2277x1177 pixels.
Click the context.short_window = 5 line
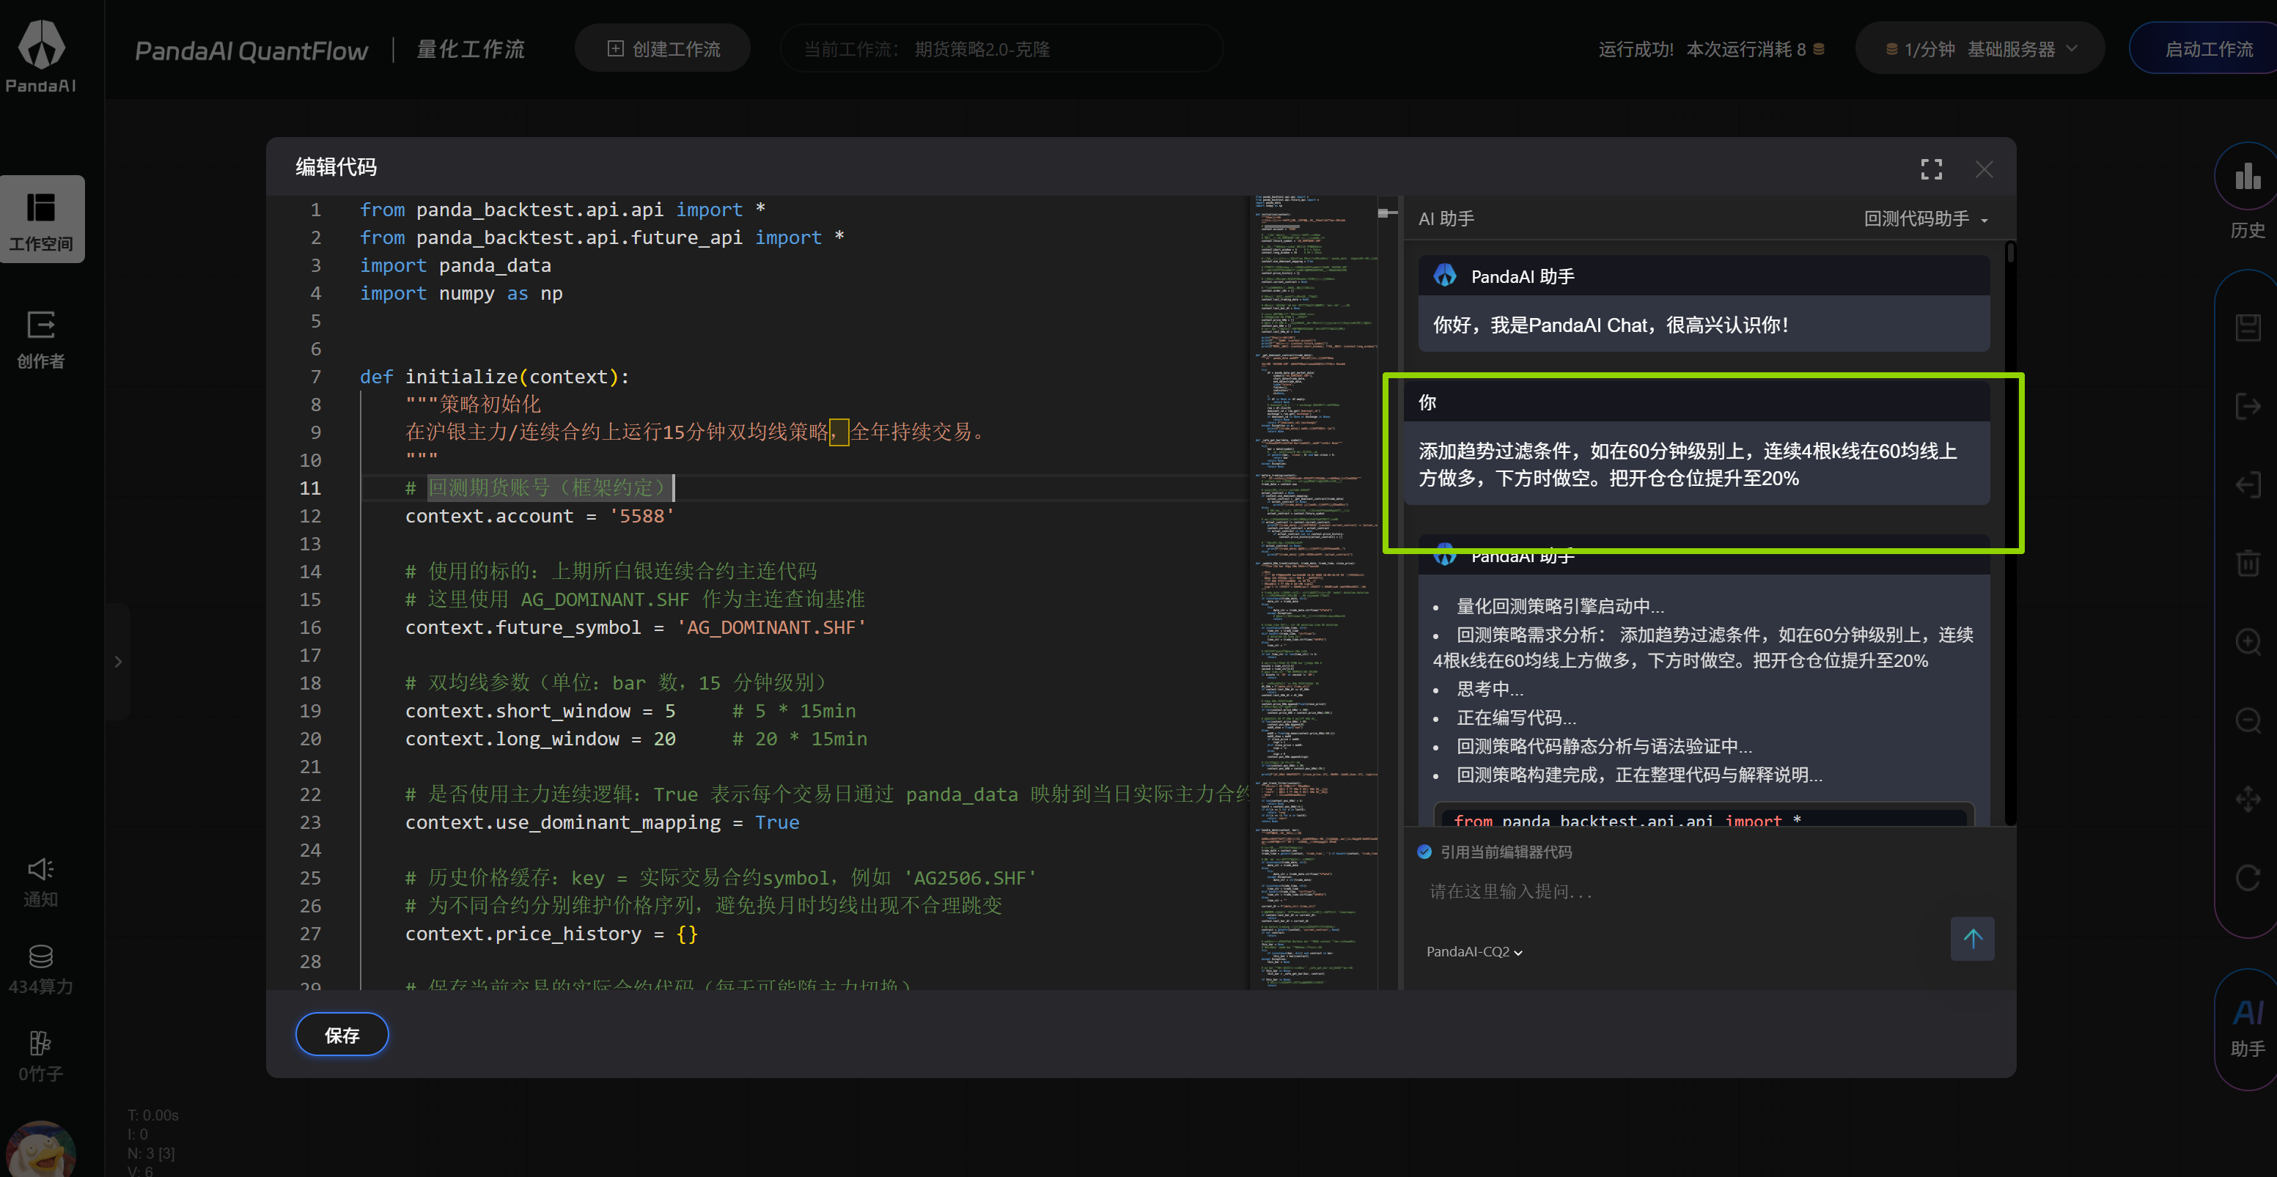(x=540, y=710)
